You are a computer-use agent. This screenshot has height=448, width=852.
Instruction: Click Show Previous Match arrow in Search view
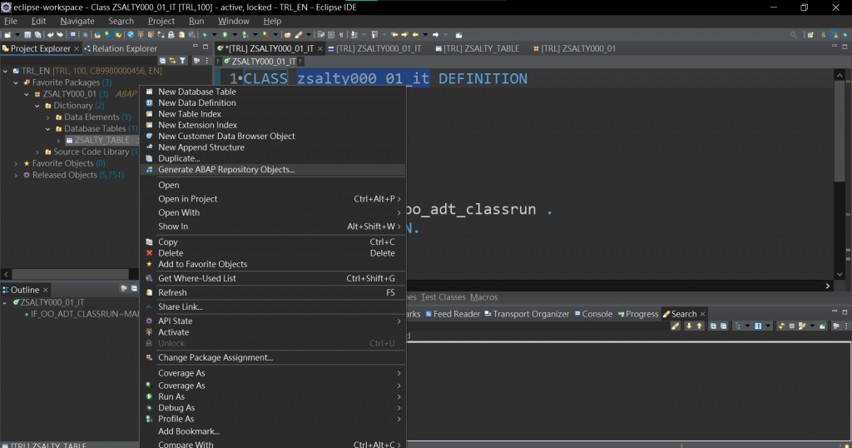click(x=699, y=326)
